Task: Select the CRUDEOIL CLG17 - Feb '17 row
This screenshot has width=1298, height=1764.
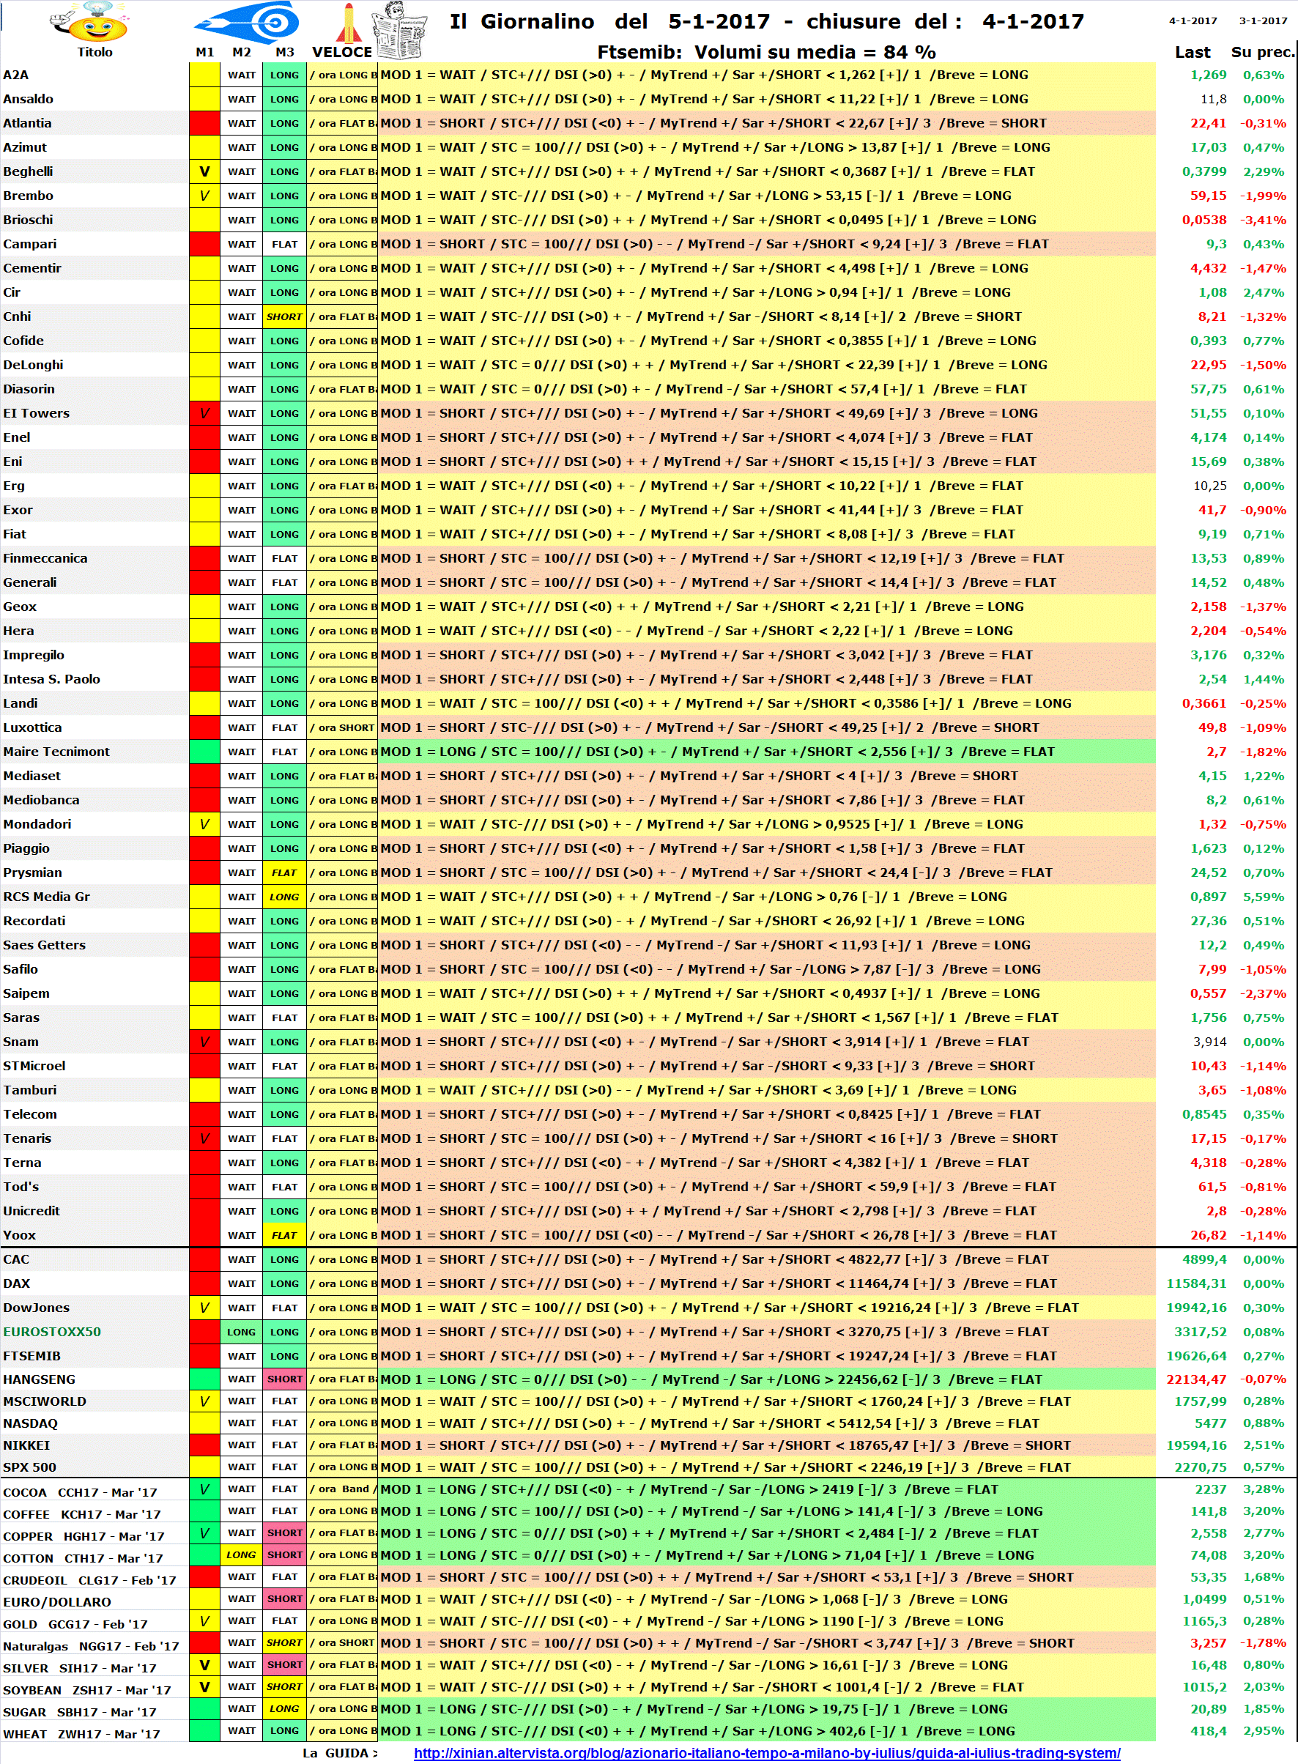Action: click(x=89, y=1580)
